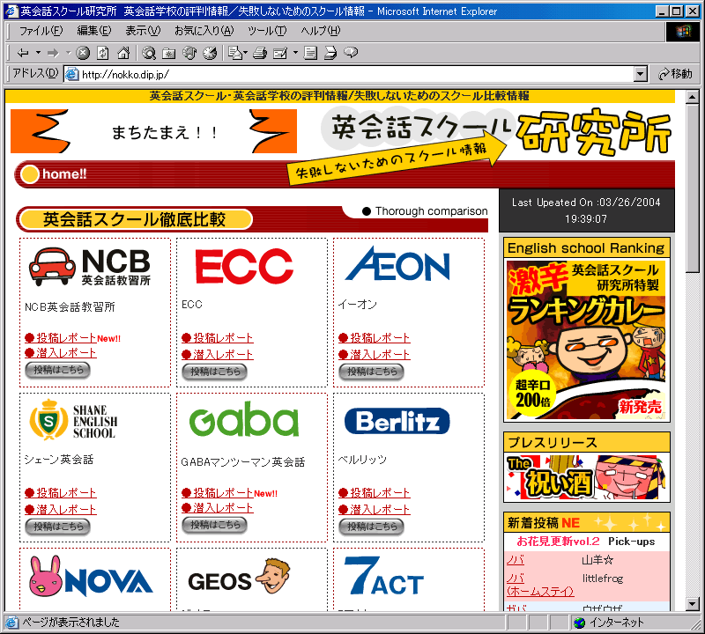Image resolution: width=705 pixels, height=634 pixels.
Task: Go to the Home page icon
Action: 123,53
